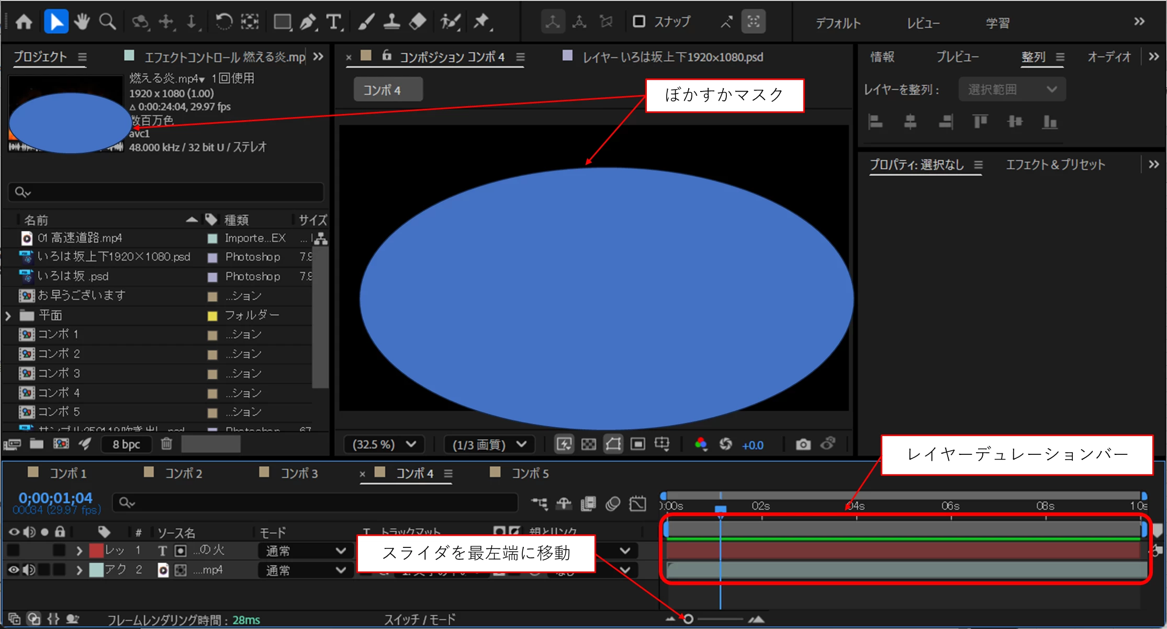Enable the スナップ checkbox
Screen dimensions: 1167x629
click(x=639, y=21)
